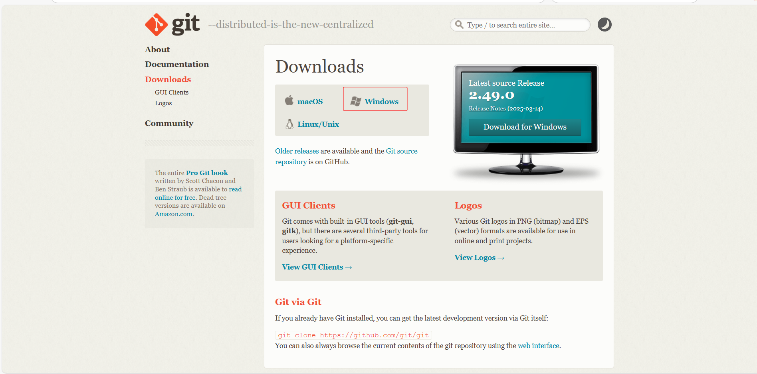Open the Git source repository link

coord(346,156)
